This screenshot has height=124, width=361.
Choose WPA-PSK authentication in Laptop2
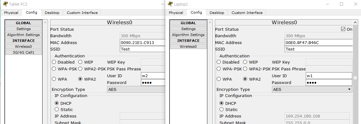[x=219, y=69]
